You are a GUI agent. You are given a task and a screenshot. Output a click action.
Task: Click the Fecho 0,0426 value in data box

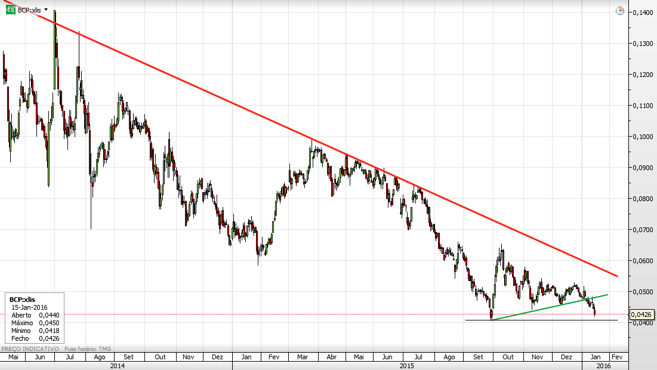point(49,338)
